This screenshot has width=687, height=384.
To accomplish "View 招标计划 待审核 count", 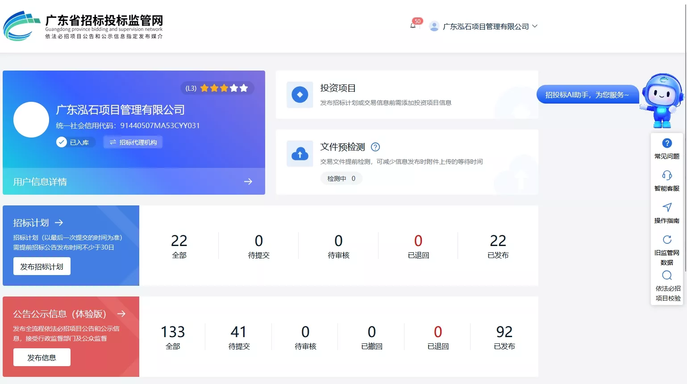I will (338, 246).
